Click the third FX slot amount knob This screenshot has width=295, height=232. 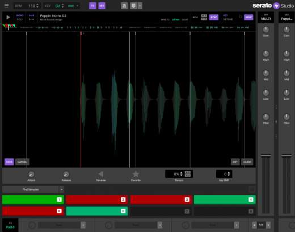tap(186, 225)
